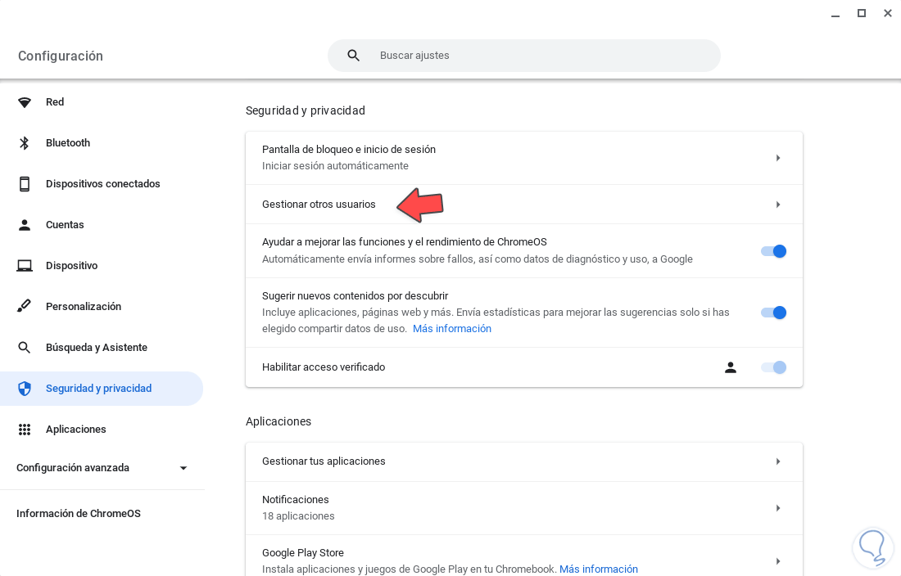Image resolution: width=901 pixels, height=576 pixels.
Task: Toggle Habilitar acceso verificado switch
Action: [x=773, y=367]
